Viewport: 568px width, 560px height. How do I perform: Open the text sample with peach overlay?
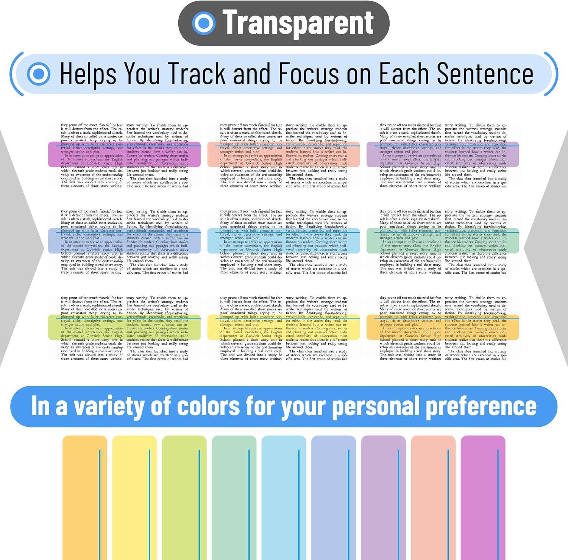point(284,155)
